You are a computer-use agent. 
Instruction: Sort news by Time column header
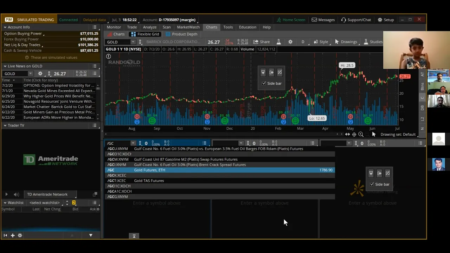[6, 80]
